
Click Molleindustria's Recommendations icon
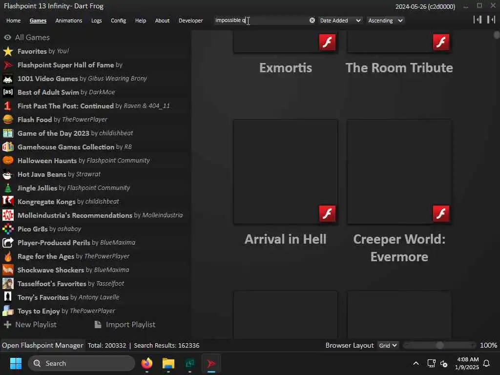click(8, 215)
